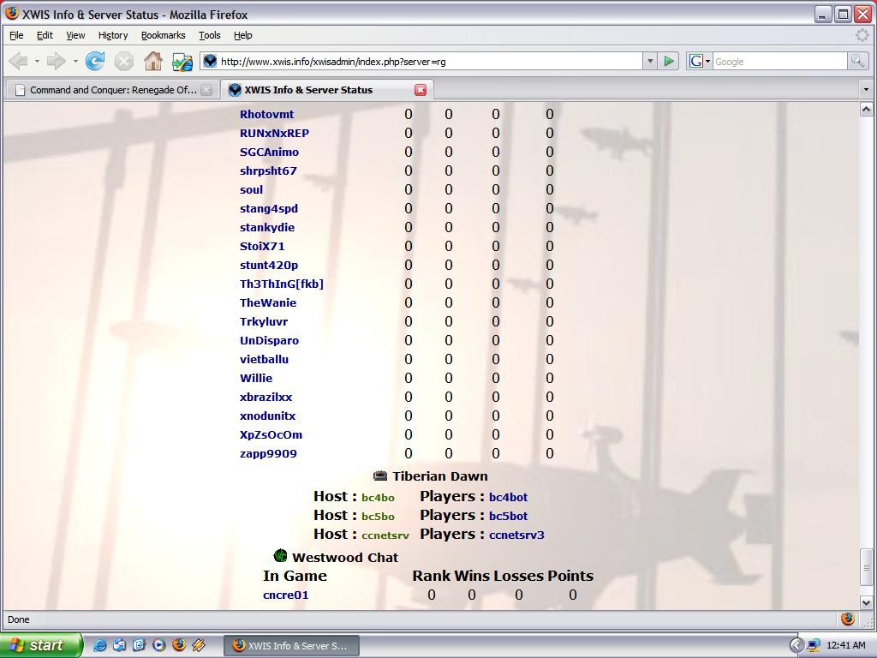
Task: Open the Bookmarks menu
Action: click(163, 35)
